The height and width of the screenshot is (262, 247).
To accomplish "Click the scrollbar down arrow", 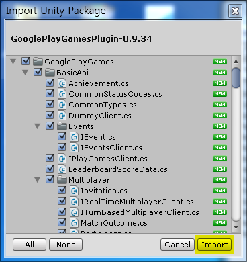I will 236,227.
